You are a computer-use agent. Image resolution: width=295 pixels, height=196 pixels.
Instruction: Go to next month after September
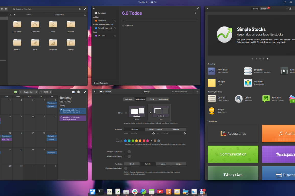[x=37, y=92]
